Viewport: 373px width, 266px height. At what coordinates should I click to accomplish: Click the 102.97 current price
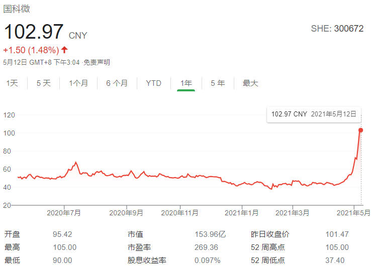34,32
